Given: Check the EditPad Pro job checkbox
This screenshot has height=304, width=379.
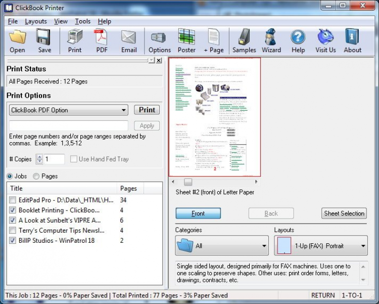Looking at the screenshot, I should click(x=13, y=200).
